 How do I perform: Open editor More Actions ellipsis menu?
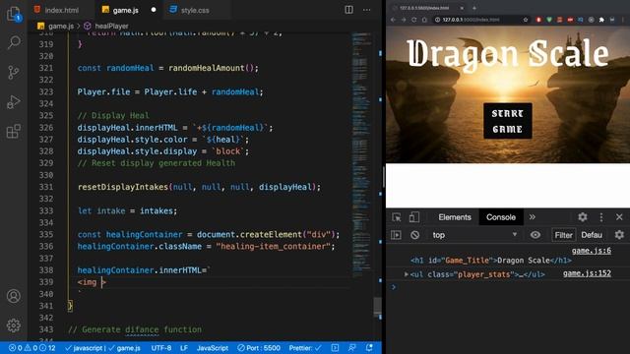click(366, 10)
